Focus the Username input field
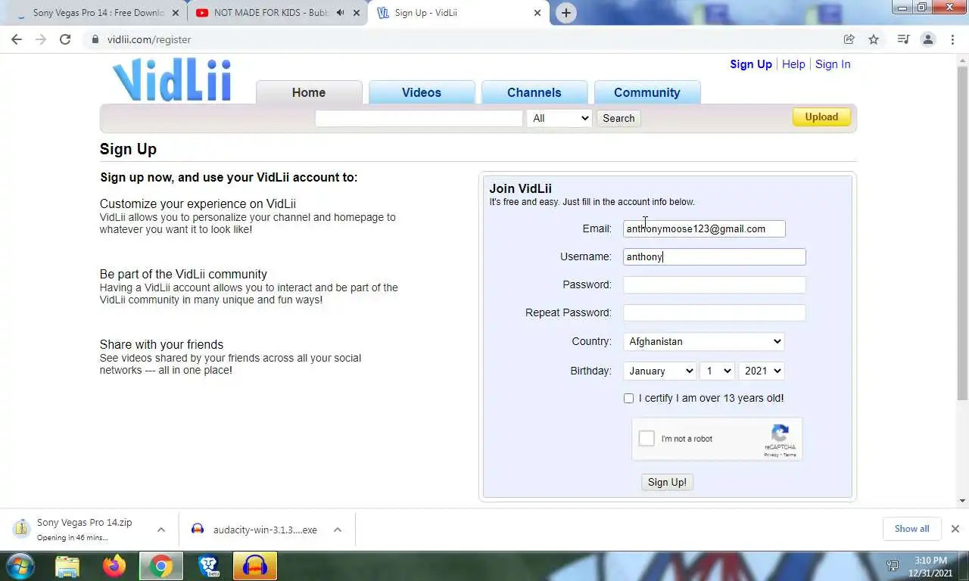Screen dimensions: 969x581 714,256
